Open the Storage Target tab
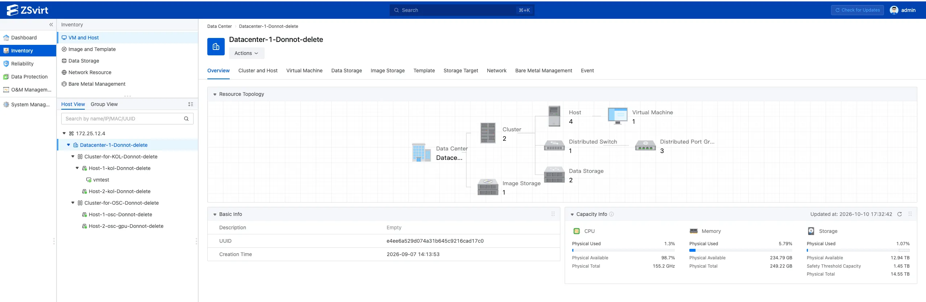 461,71
